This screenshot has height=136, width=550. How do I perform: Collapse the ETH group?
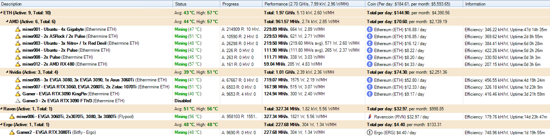coord(2,12)
